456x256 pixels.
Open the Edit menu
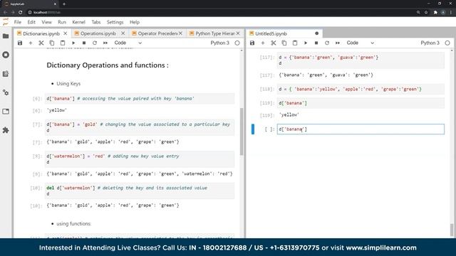click(31, 22)
